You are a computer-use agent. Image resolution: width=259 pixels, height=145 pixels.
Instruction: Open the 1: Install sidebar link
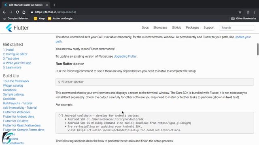pos(8,50)
